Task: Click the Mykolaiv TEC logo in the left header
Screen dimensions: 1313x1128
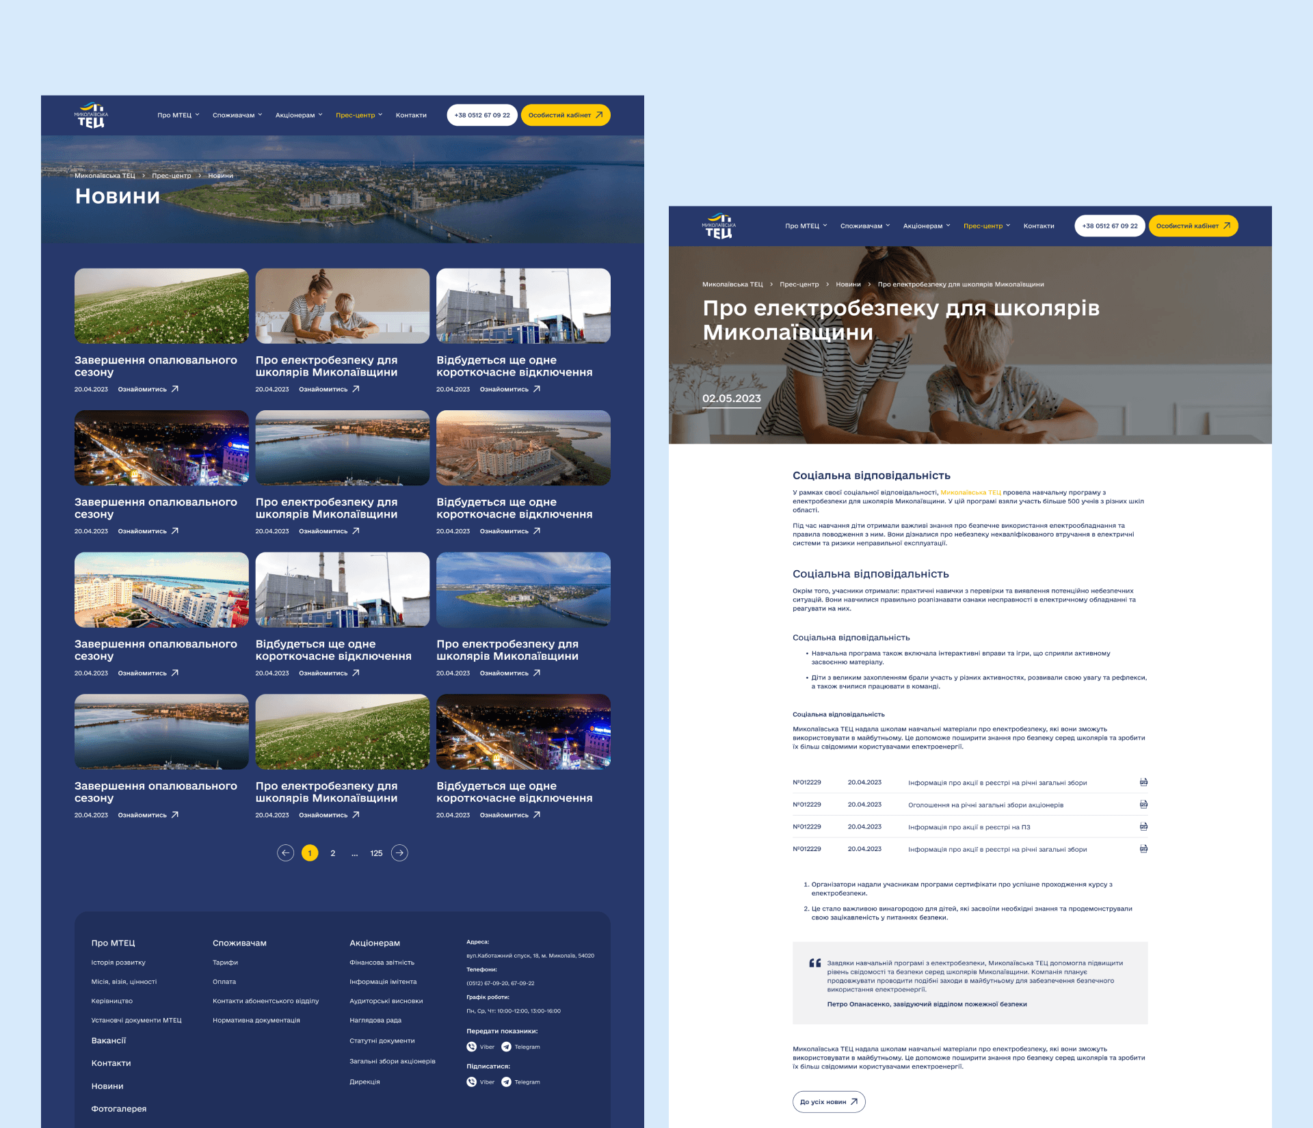Action: (x=91, y=115)
